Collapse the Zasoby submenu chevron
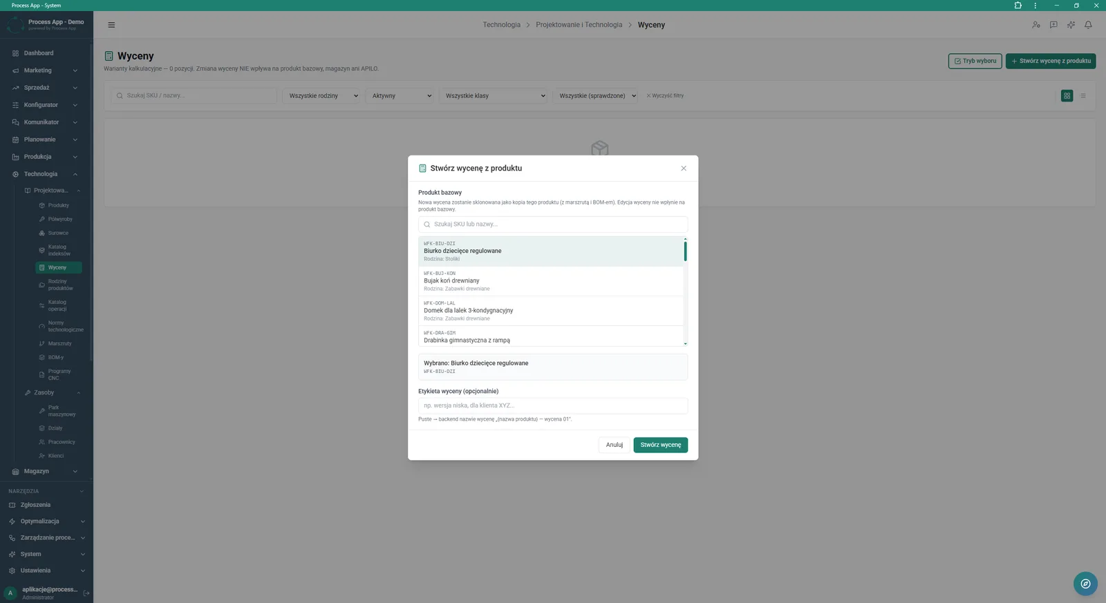This screenshot has height=603, width=1106. (x=79, y=393)
